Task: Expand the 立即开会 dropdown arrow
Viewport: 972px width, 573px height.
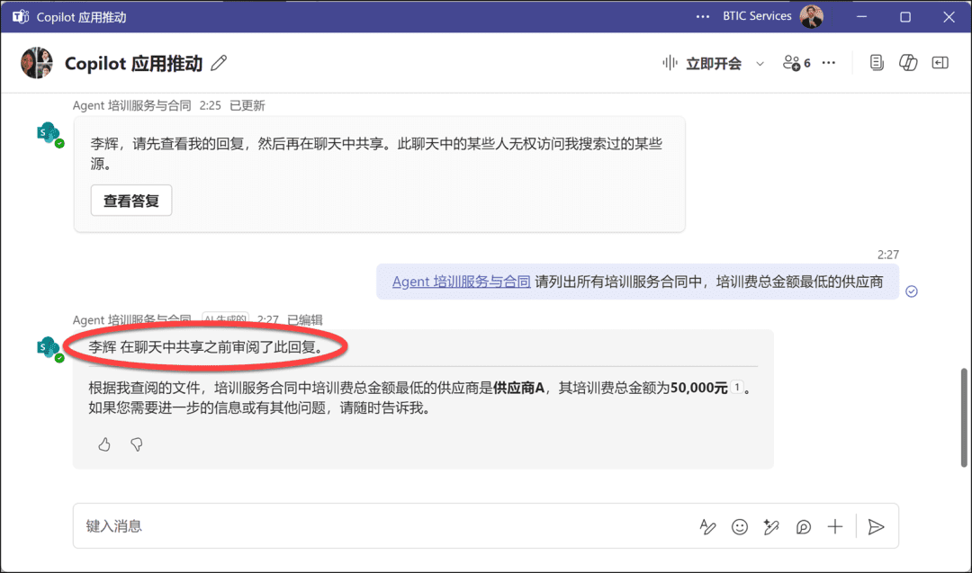Action: coord(760,64)
